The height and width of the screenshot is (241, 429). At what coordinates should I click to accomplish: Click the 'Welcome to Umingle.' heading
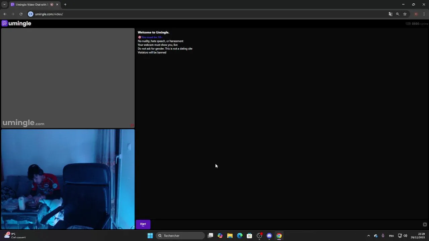click(154, 32)
